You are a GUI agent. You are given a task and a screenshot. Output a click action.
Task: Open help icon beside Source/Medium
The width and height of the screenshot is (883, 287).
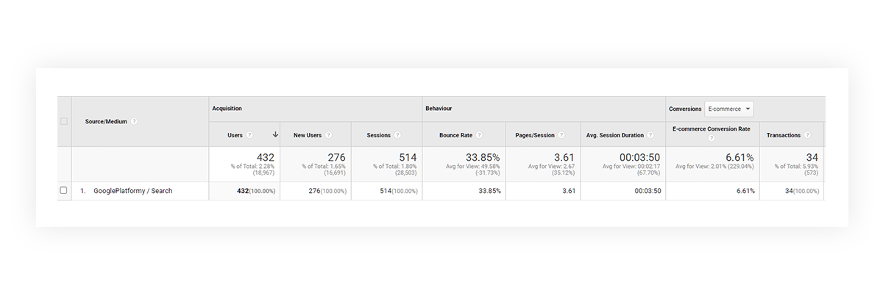pyautogui.click(x=135, y=121)
